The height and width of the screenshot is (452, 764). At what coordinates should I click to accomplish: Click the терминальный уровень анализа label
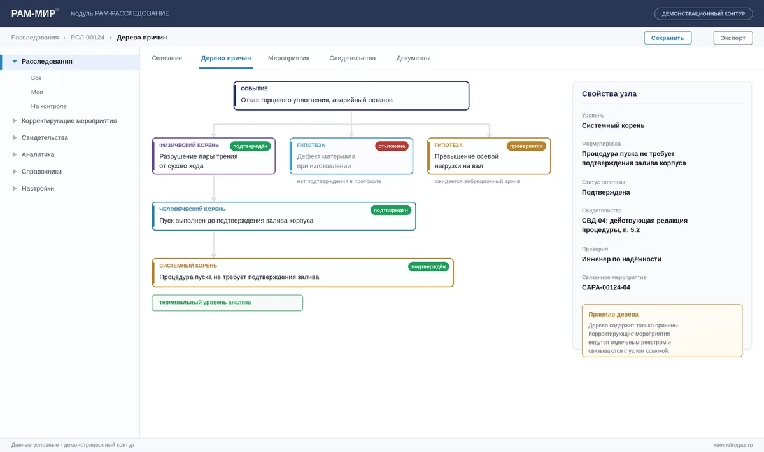click(227, 303)
